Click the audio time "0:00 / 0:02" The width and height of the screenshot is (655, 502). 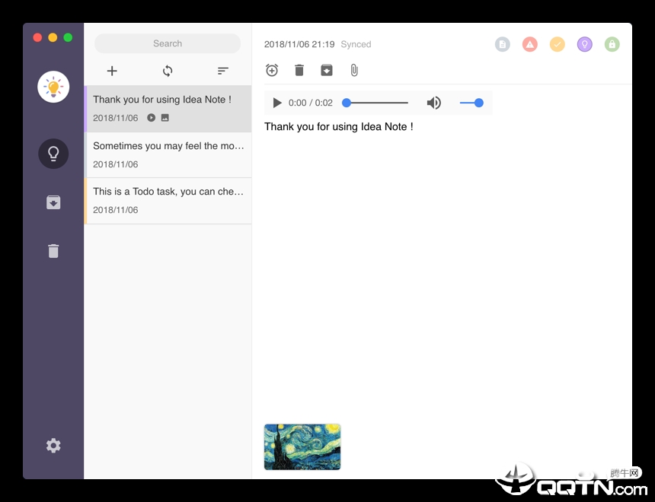point(311,103)
